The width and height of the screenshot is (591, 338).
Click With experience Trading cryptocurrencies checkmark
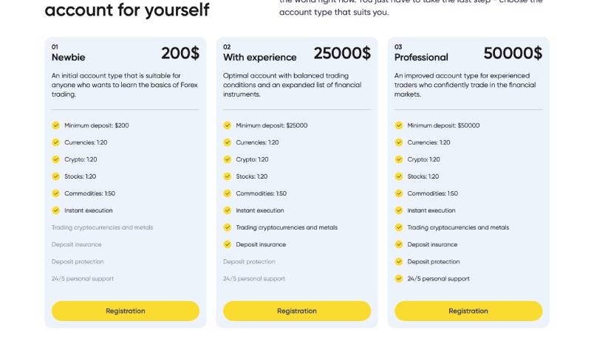[228, 227]
